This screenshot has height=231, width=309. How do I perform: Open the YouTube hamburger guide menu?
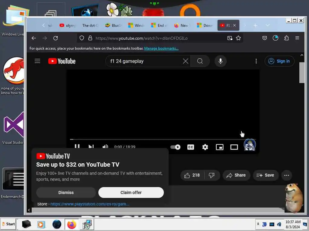coord(37,61)
